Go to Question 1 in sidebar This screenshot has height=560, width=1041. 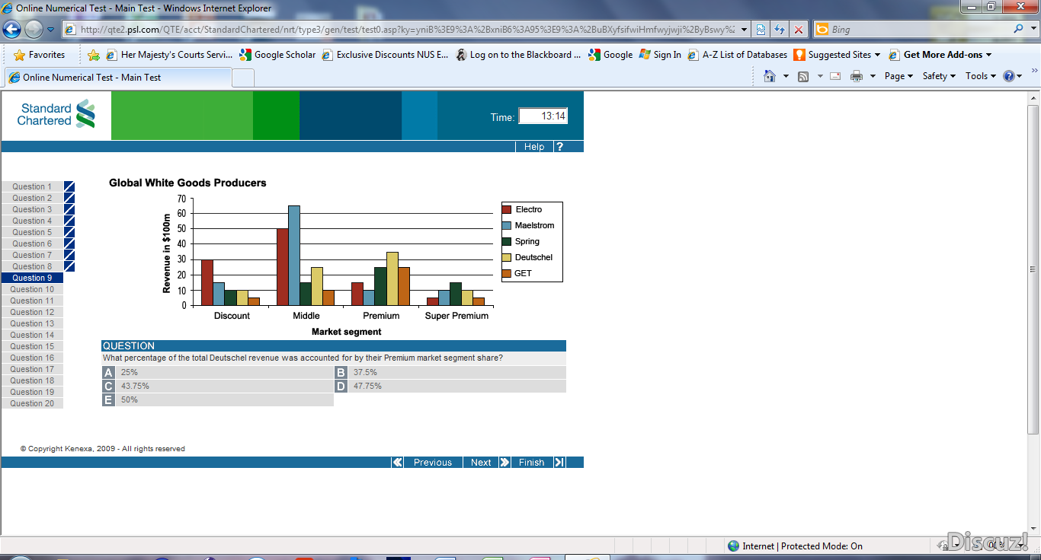(x=32, y=186)
